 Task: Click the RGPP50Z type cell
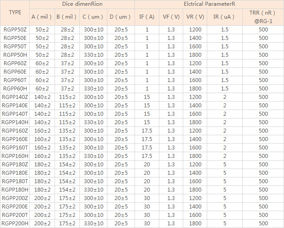click(15, 30)
